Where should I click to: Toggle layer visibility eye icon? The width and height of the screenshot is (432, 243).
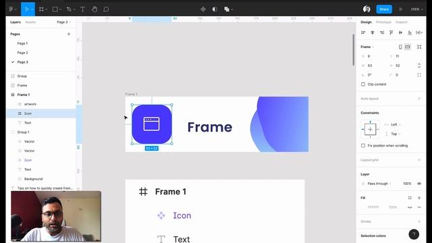point(419,184)
